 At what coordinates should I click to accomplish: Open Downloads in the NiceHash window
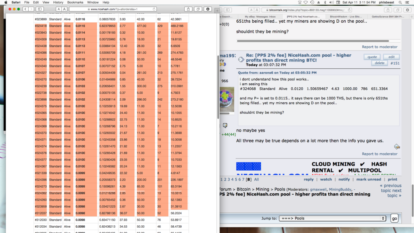click(x=208, y=9)
